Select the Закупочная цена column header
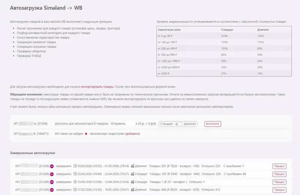 [x=169, y=30]
